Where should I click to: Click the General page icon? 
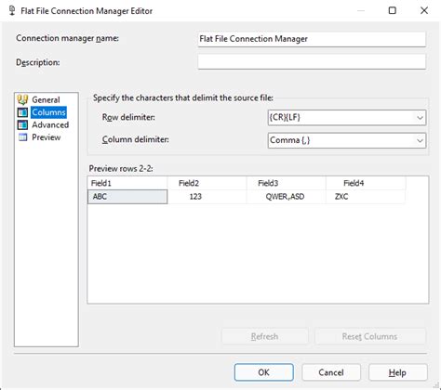pos(22,99)
